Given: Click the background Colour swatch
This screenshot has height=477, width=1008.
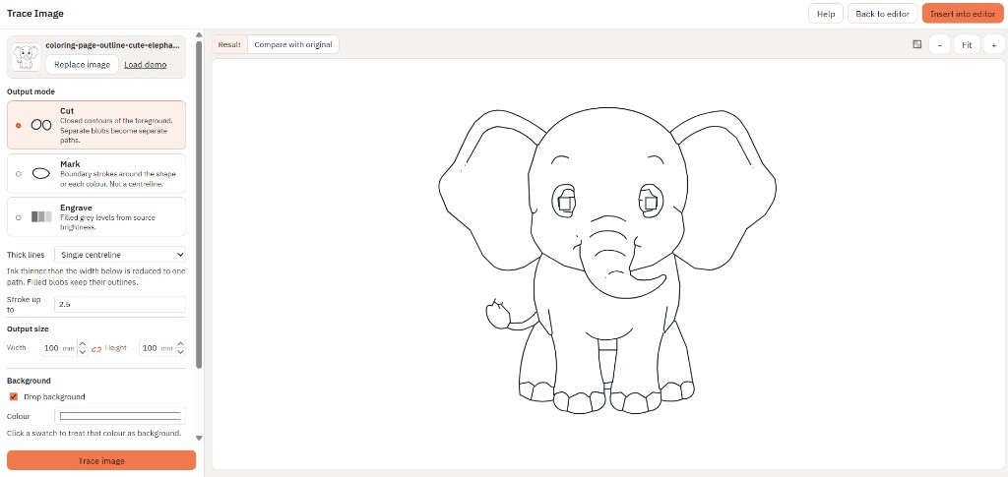Looking at the screenshot, I should 120,416.
